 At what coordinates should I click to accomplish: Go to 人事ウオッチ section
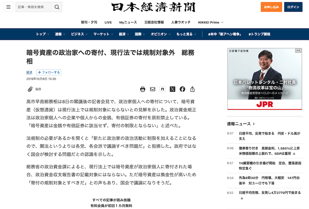pos(181,22)
